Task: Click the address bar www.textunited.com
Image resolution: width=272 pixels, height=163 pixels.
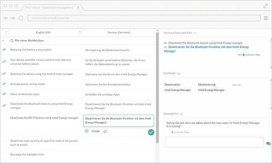Action: [144, 18]
